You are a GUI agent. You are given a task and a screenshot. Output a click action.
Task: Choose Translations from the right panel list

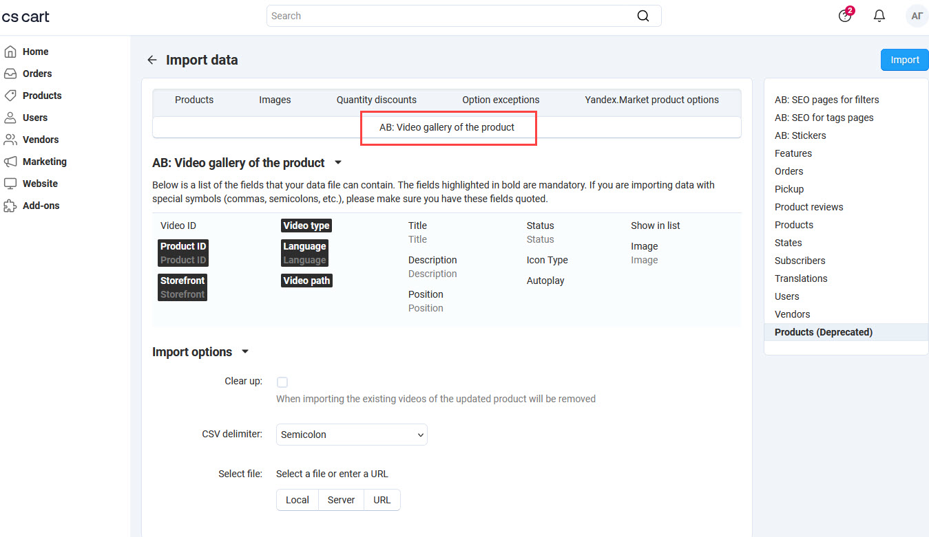pyautogui.click(x=801, y=278)
